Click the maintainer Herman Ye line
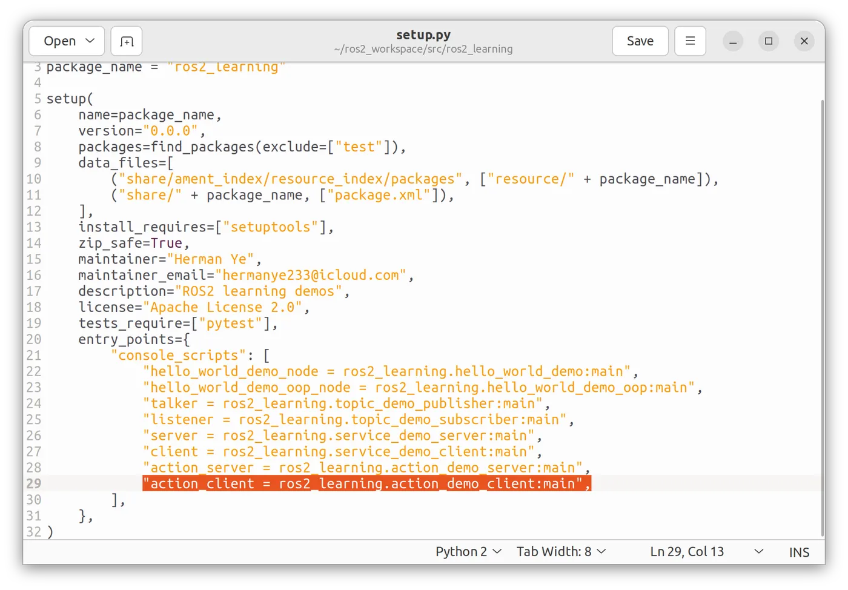Viewport: 848px width, 590px height. coord(170,259)
